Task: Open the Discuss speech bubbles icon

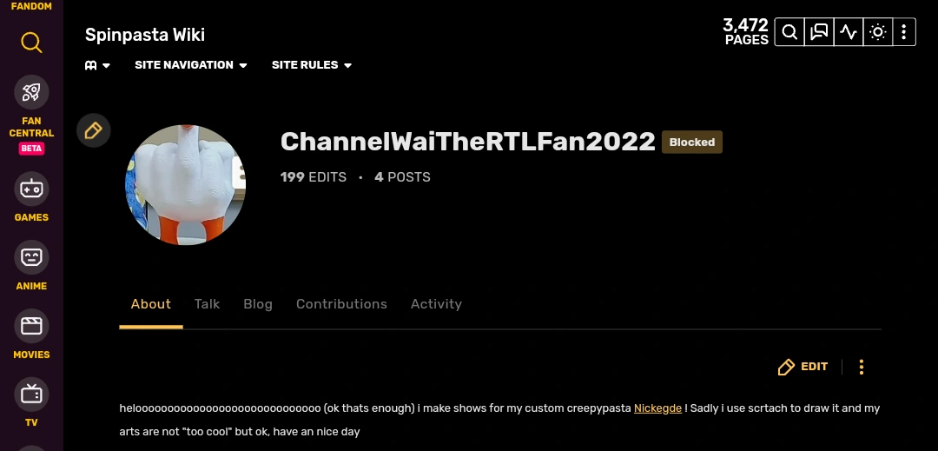Action: tap(819, 31)
